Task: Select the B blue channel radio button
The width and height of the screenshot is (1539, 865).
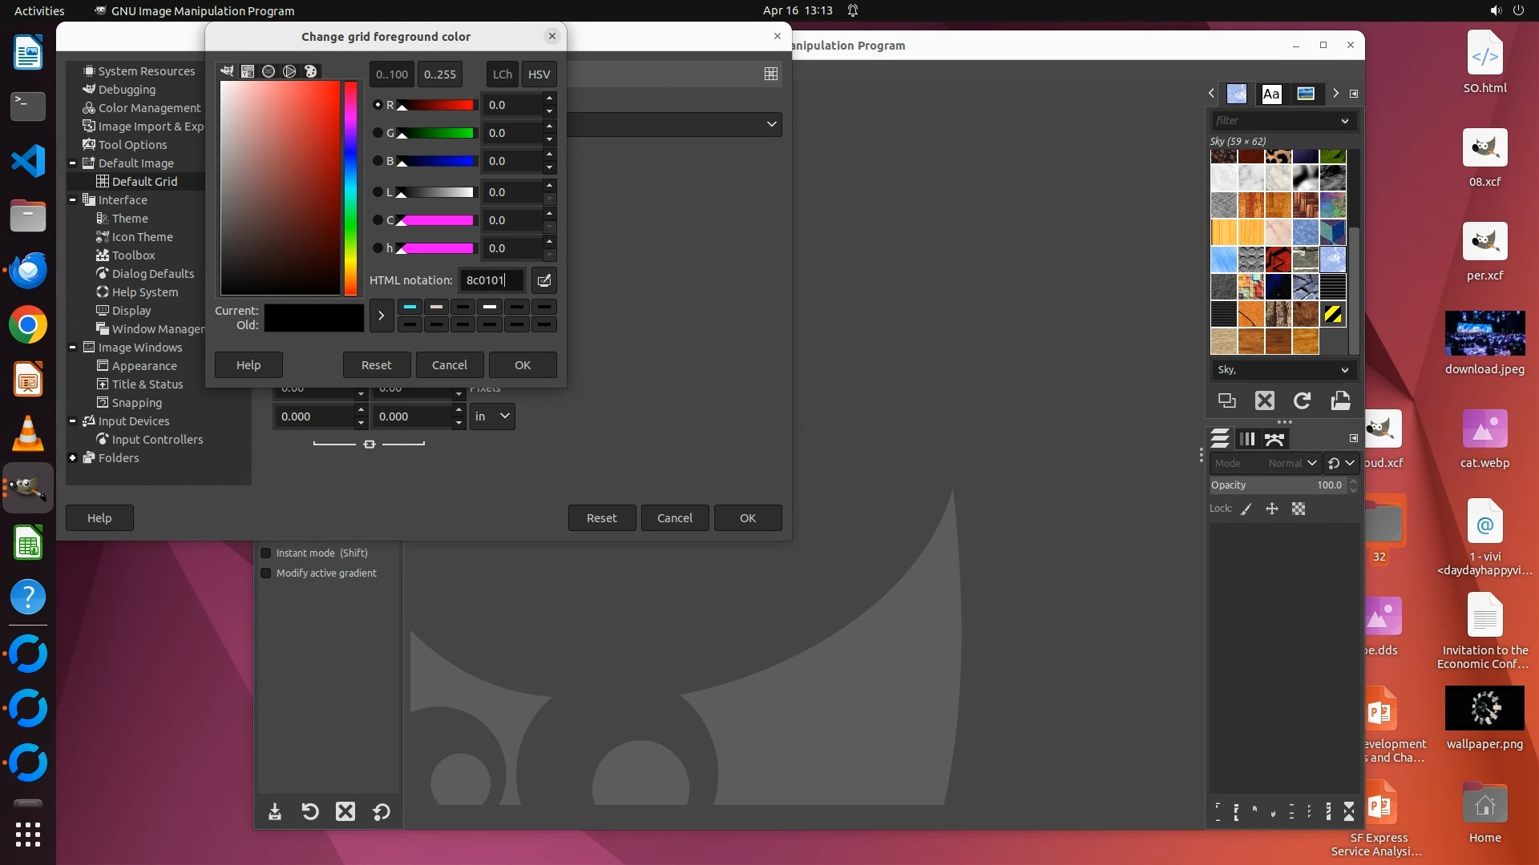Action: 378,161
